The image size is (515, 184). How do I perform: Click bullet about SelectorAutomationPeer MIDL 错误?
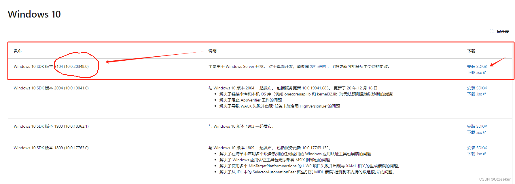307,172
